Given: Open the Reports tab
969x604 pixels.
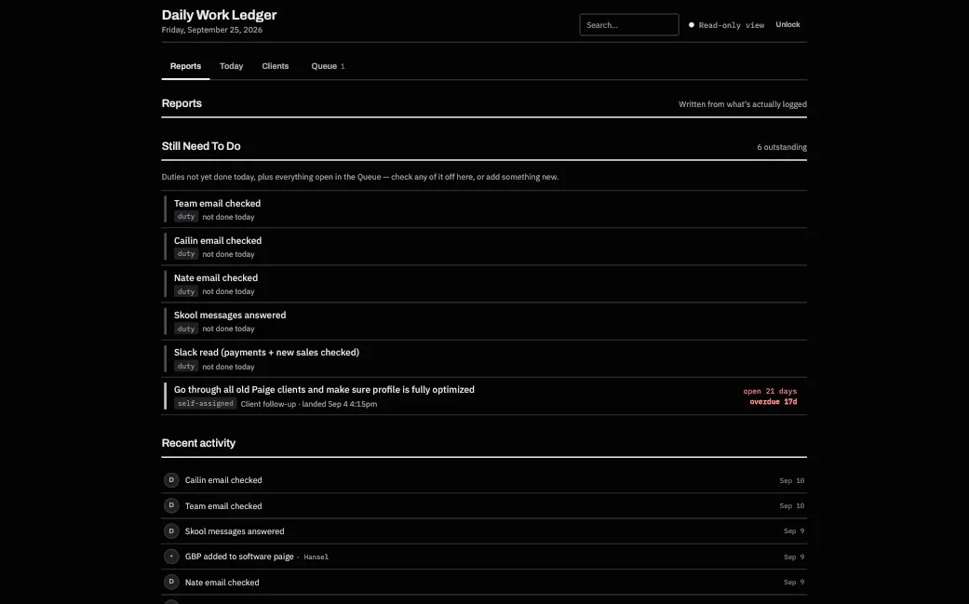Looking at the screenshot, I should (x=185, y=66).
